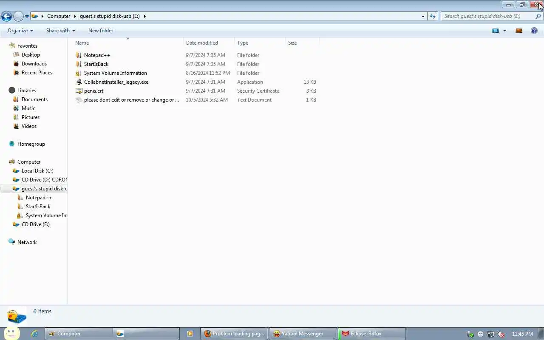Click Computer in the navigation pane
This screenshot has width=544, height=340.
coord(29,162)
